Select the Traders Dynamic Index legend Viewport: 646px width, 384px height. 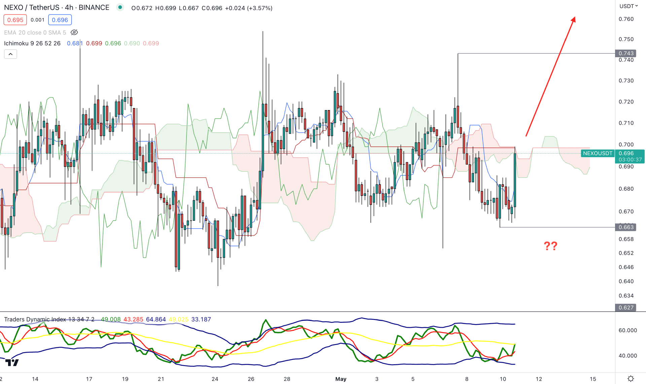pos(49,319)
